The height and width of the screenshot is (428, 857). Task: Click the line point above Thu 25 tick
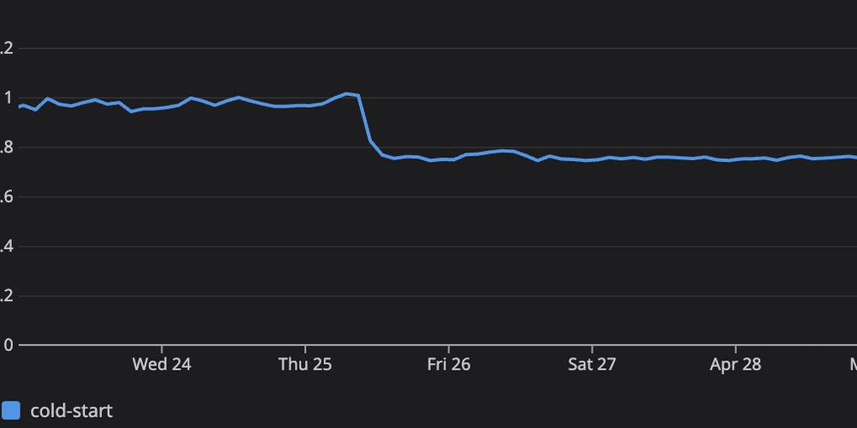(x=305, y=105)
